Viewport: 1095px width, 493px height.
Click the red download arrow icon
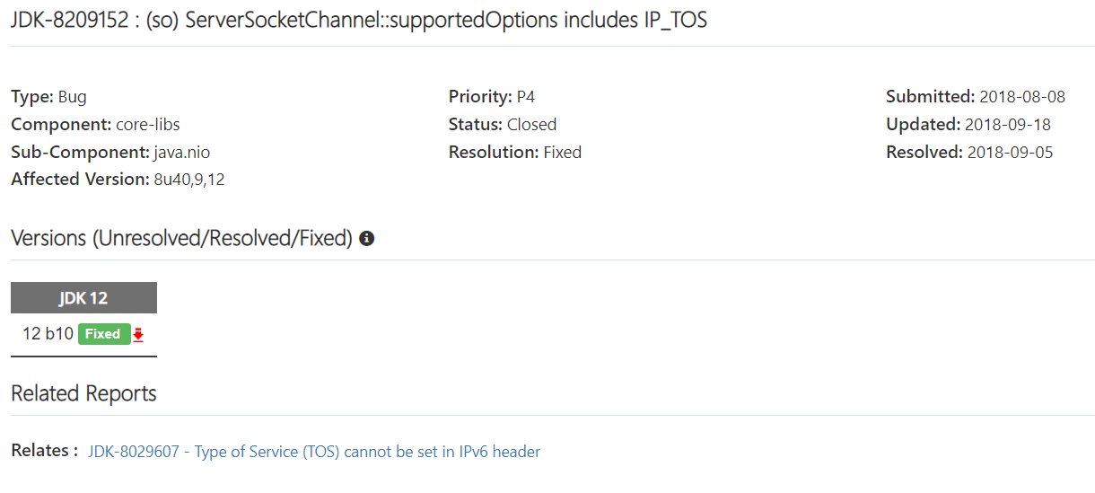138,334
